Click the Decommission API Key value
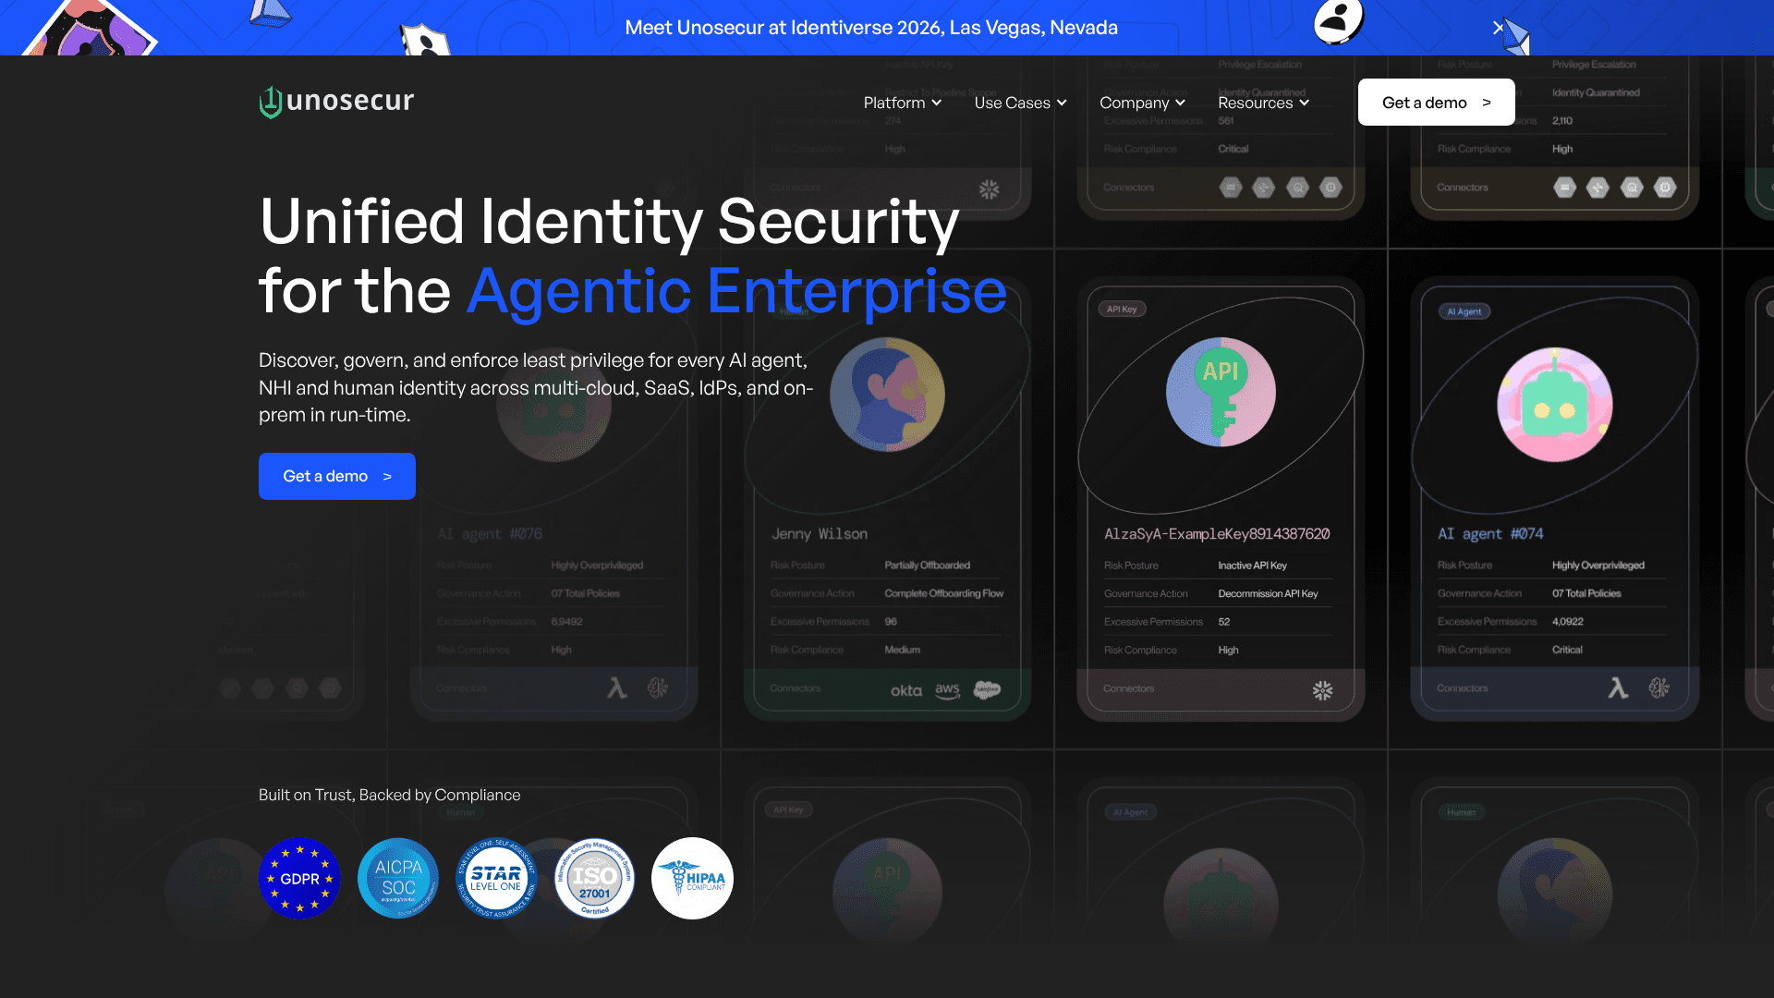 pyautogui.click(x=1268, y=593)
